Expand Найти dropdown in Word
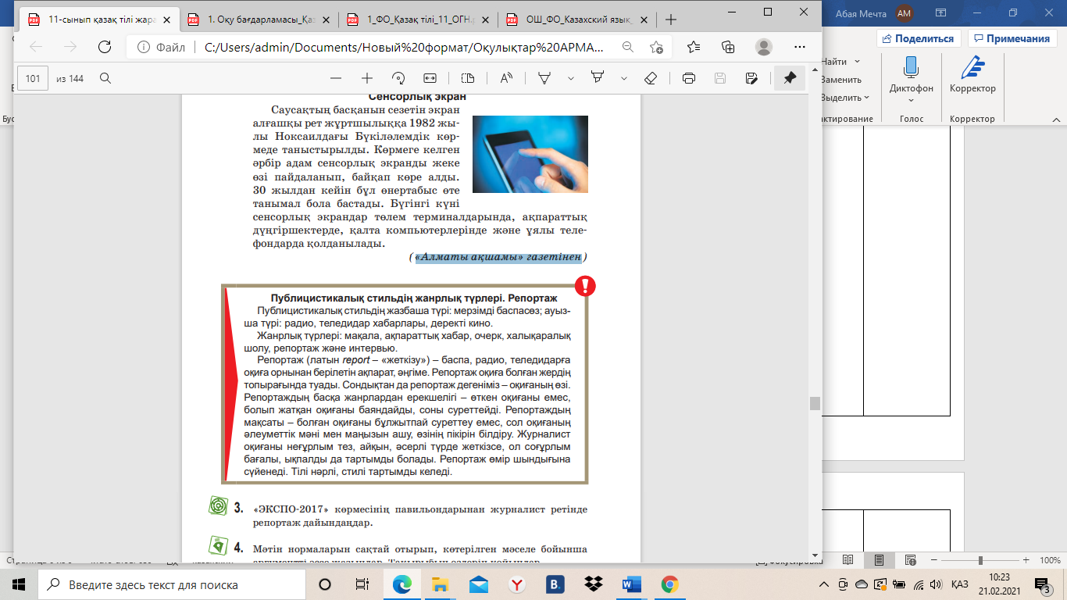The image size is (1067, 600). pyautogui.click(x=858, y=61)
